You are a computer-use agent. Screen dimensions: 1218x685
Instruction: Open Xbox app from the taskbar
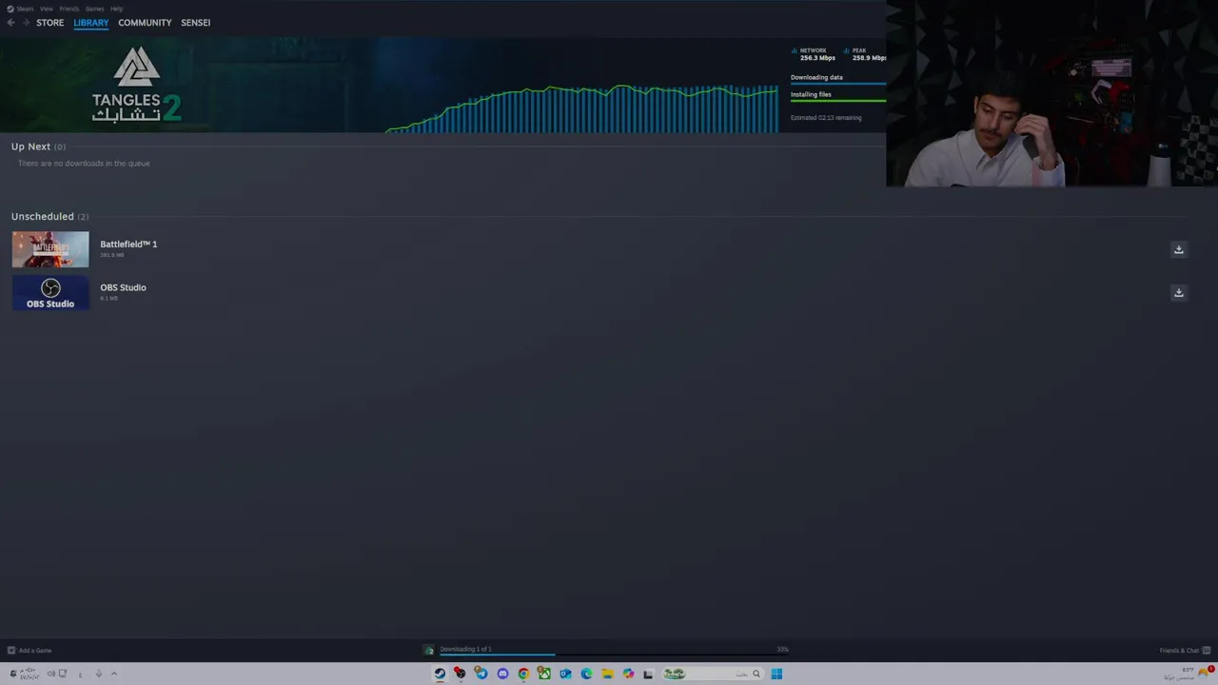coord(544,674)
